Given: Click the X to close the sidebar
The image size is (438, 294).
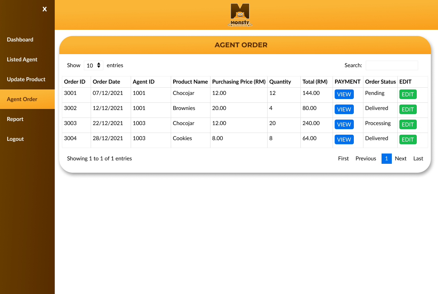Looking at the screenshot, I should pos(44,9).
